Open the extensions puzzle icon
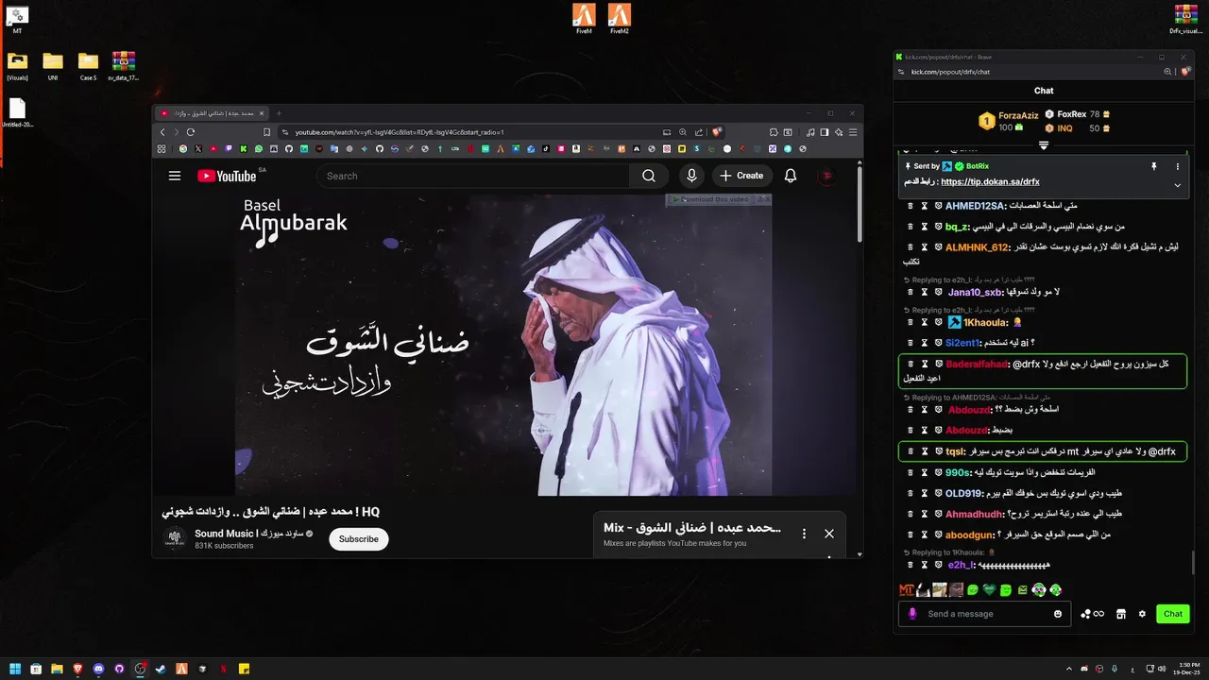Screen dimensions: 1209x680 [x=774, y=132]
